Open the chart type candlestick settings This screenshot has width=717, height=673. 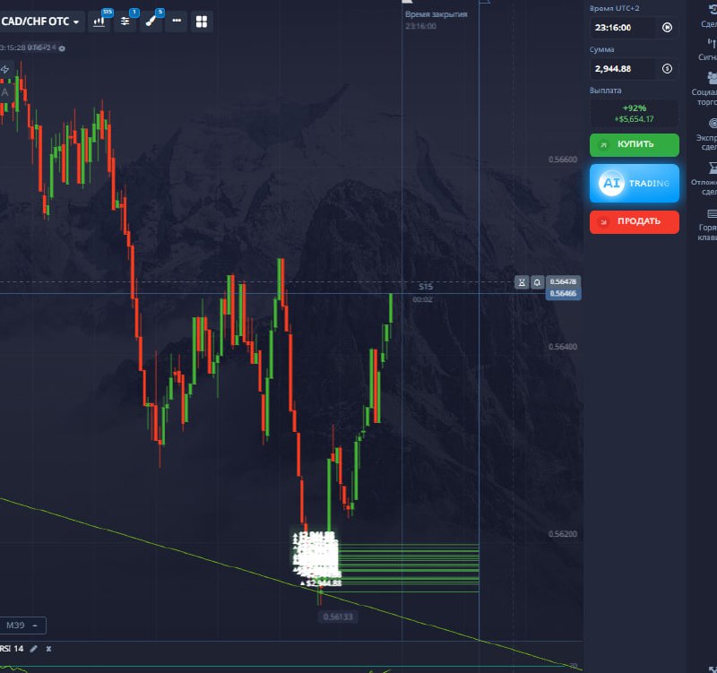(99, 22)
